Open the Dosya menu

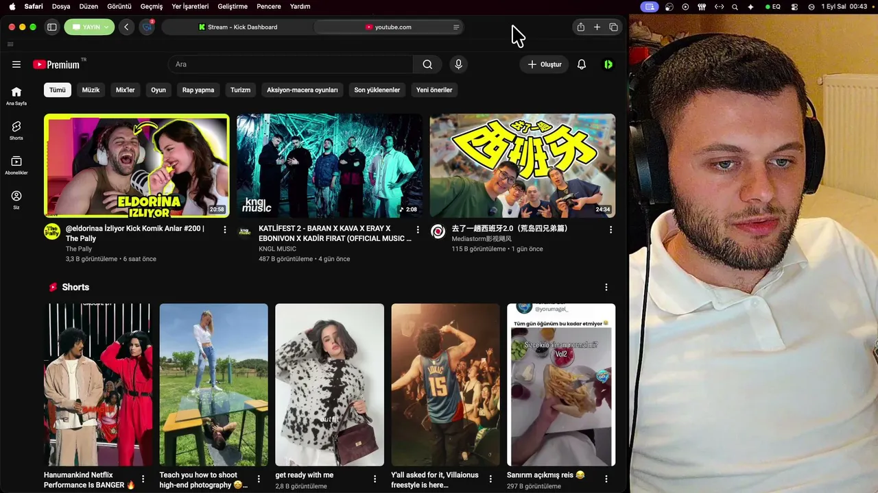(x=61, y=6)
